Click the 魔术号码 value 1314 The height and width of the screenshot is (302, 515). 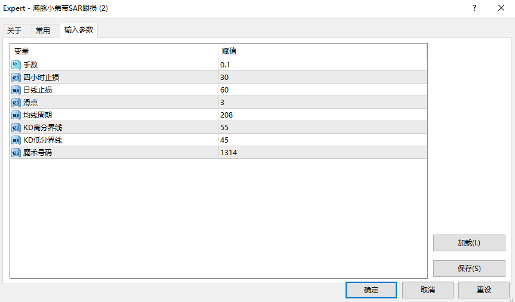coord(229,152)
